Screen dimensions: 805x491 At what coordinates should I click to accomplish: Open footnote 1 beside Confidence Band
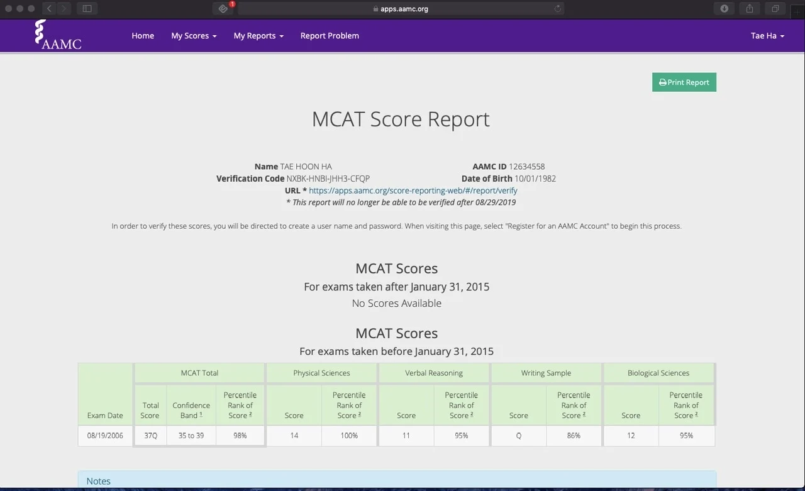click(201, 413)
